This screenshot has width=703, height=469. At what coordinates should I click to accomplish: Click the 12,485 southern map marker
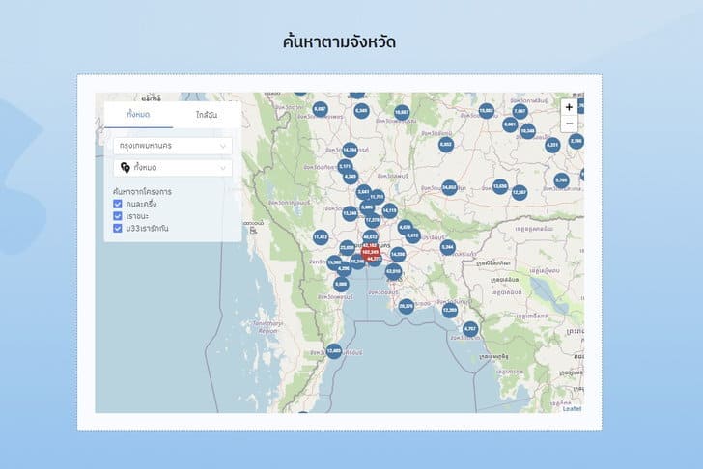click(334, 350)
